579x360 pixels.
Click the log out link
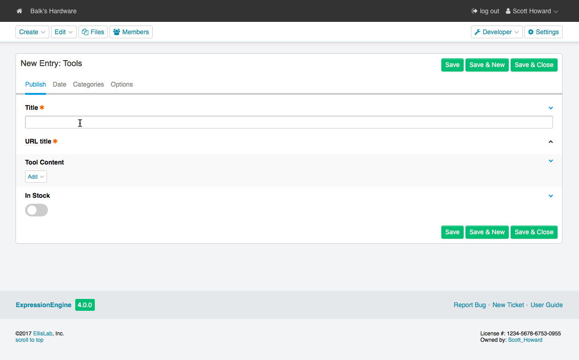(x=486, y=11)
